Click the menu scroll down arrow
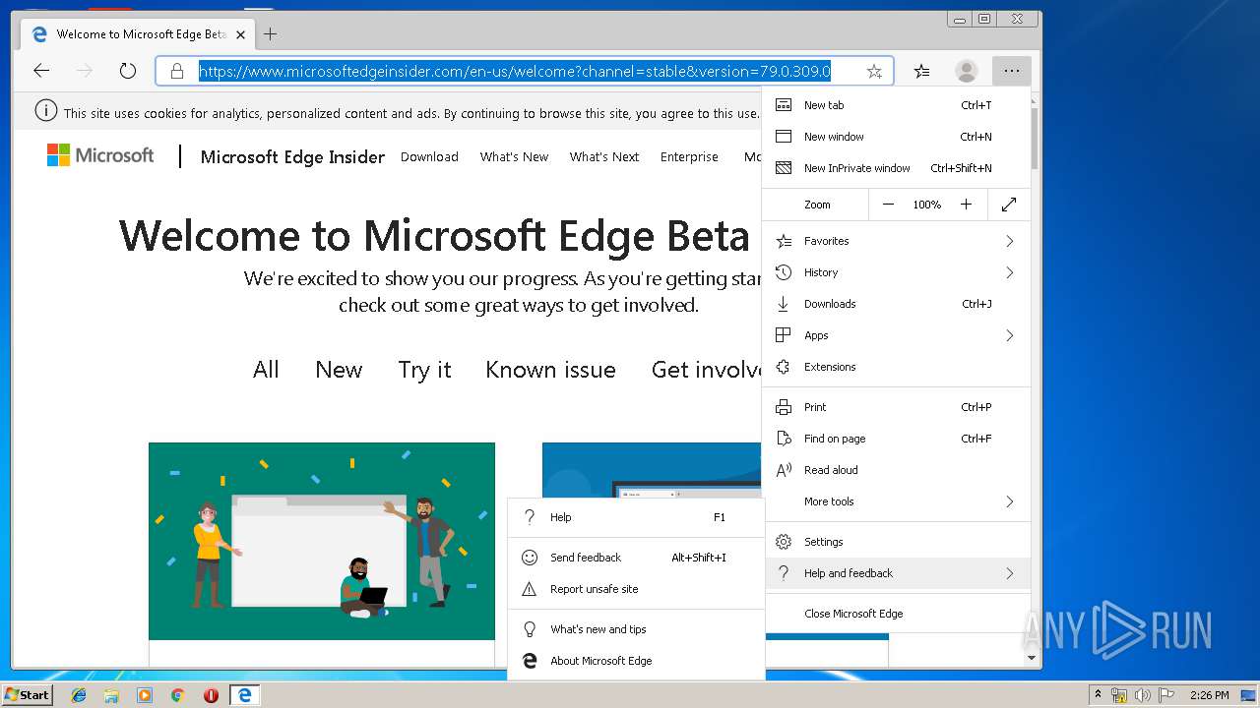 click(x=1032, y=657)
